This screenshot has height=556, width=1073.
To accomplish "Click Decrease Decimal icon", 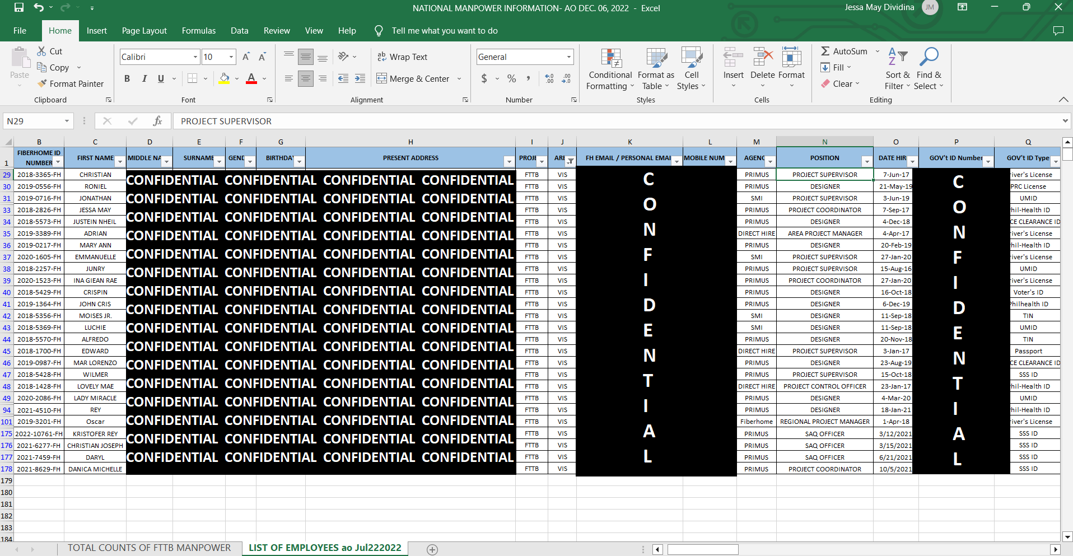I will [566, 78].
